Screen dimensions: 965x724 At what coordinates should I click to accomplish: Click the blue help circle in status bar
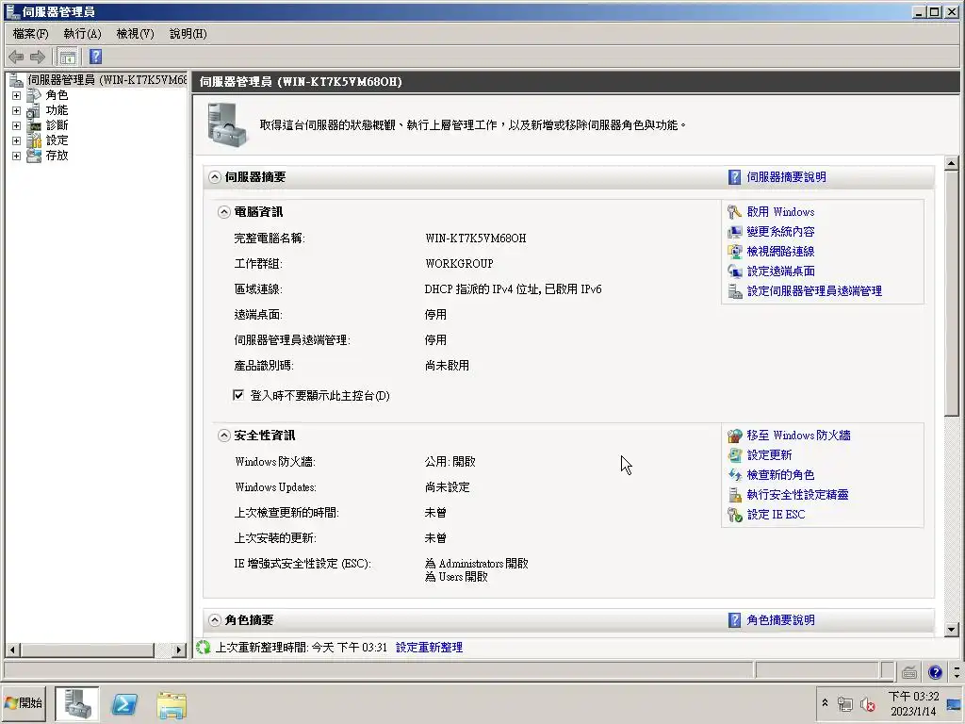click(935, 671)
